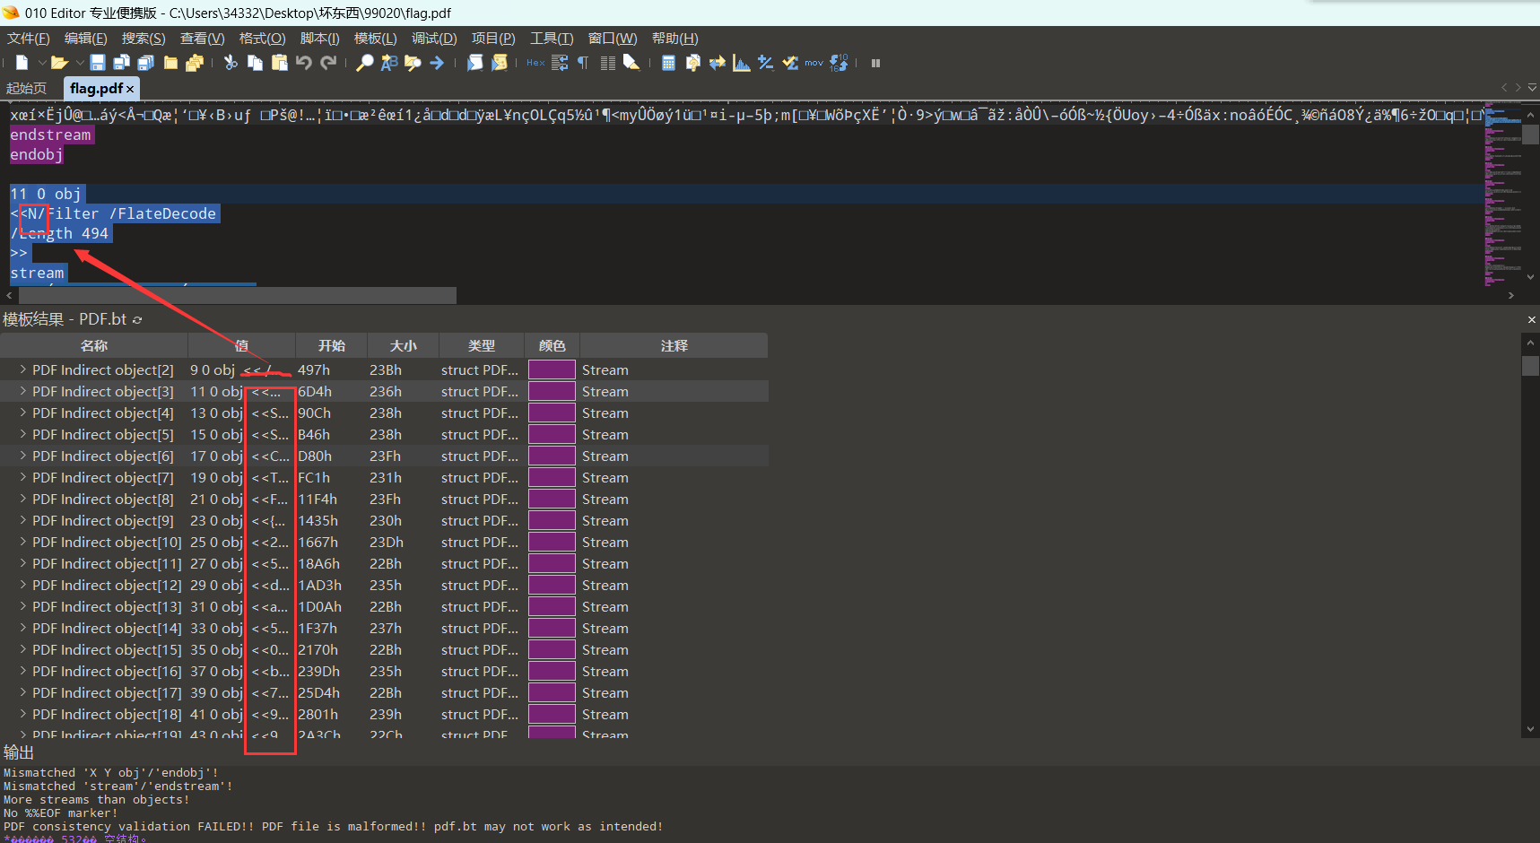The width and height of the screenshot is (1540, 843).
Task: Open the Calculator icon
Action: click(668, 63)
